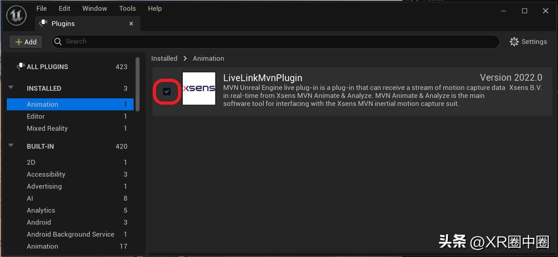Image resolution: width=558 pixels, height=257 pixels.
Task: Click the All Plugins plug icon
Action: pyautogui.click(x=20, y=66)
